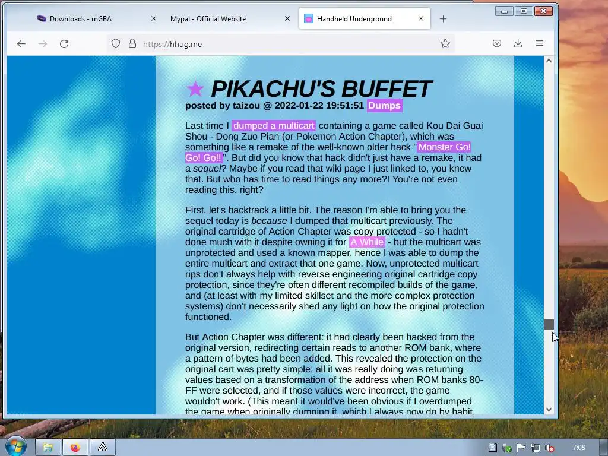
Task: Open a new tab
Action: 443,18
